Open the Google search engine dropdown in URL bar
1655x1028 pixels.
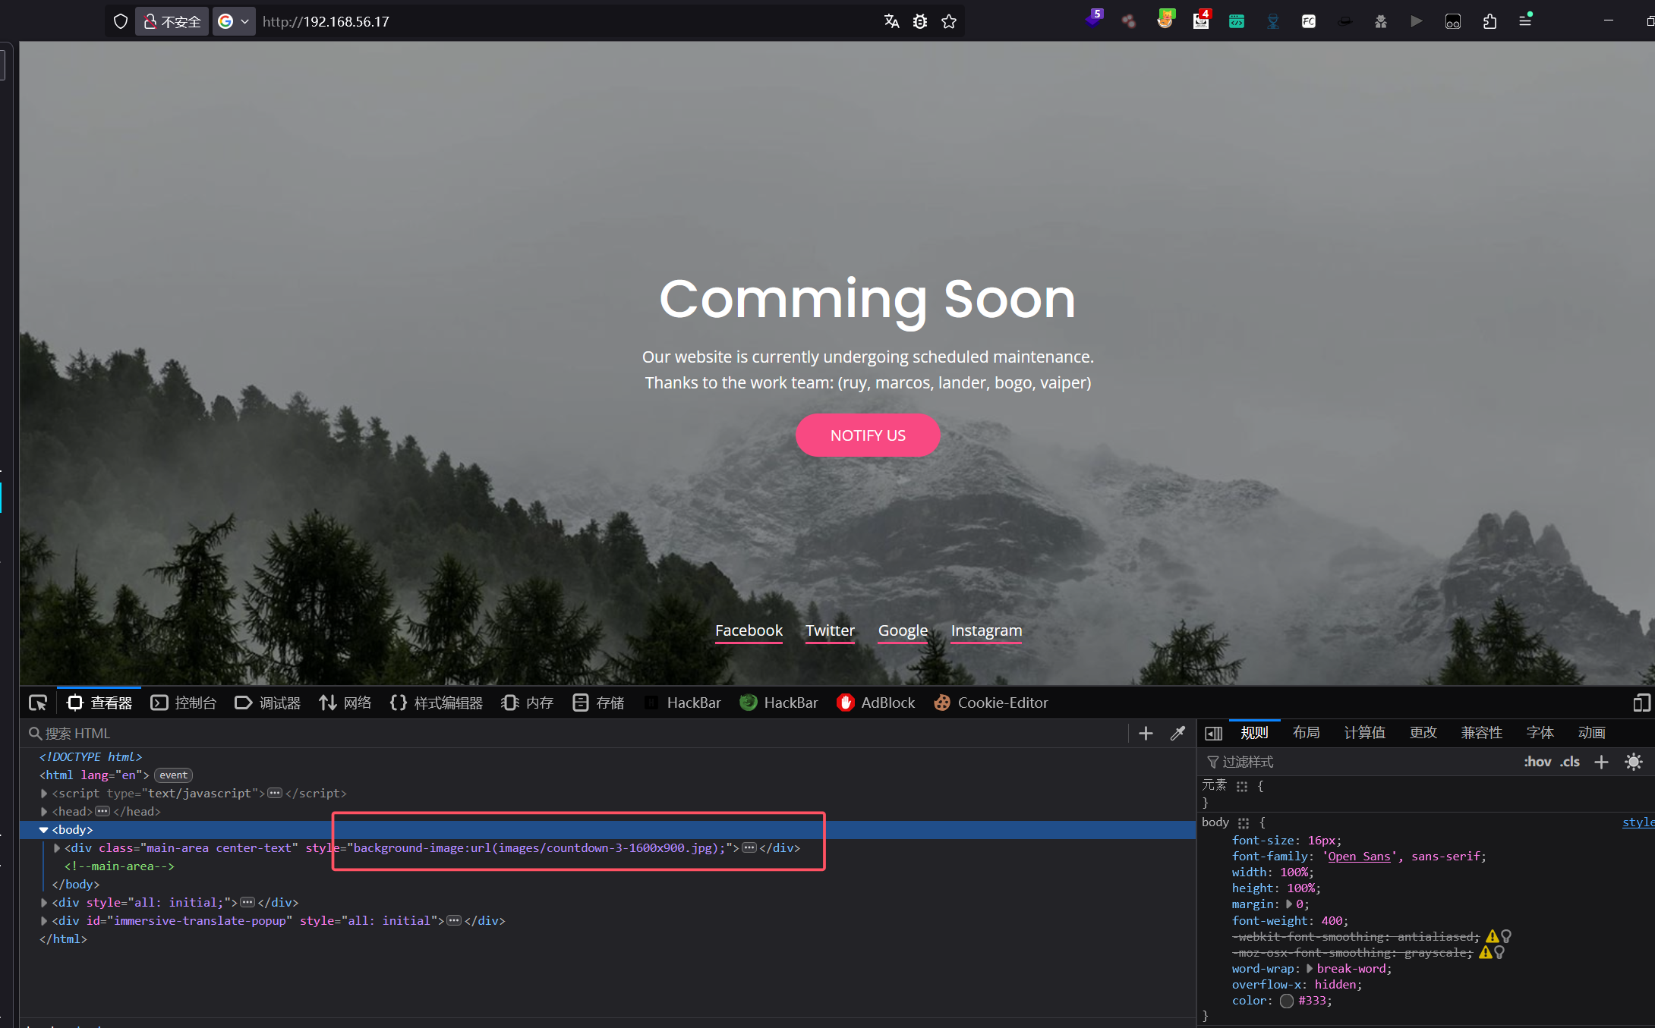pyautogui.click(x=234, y=21)
